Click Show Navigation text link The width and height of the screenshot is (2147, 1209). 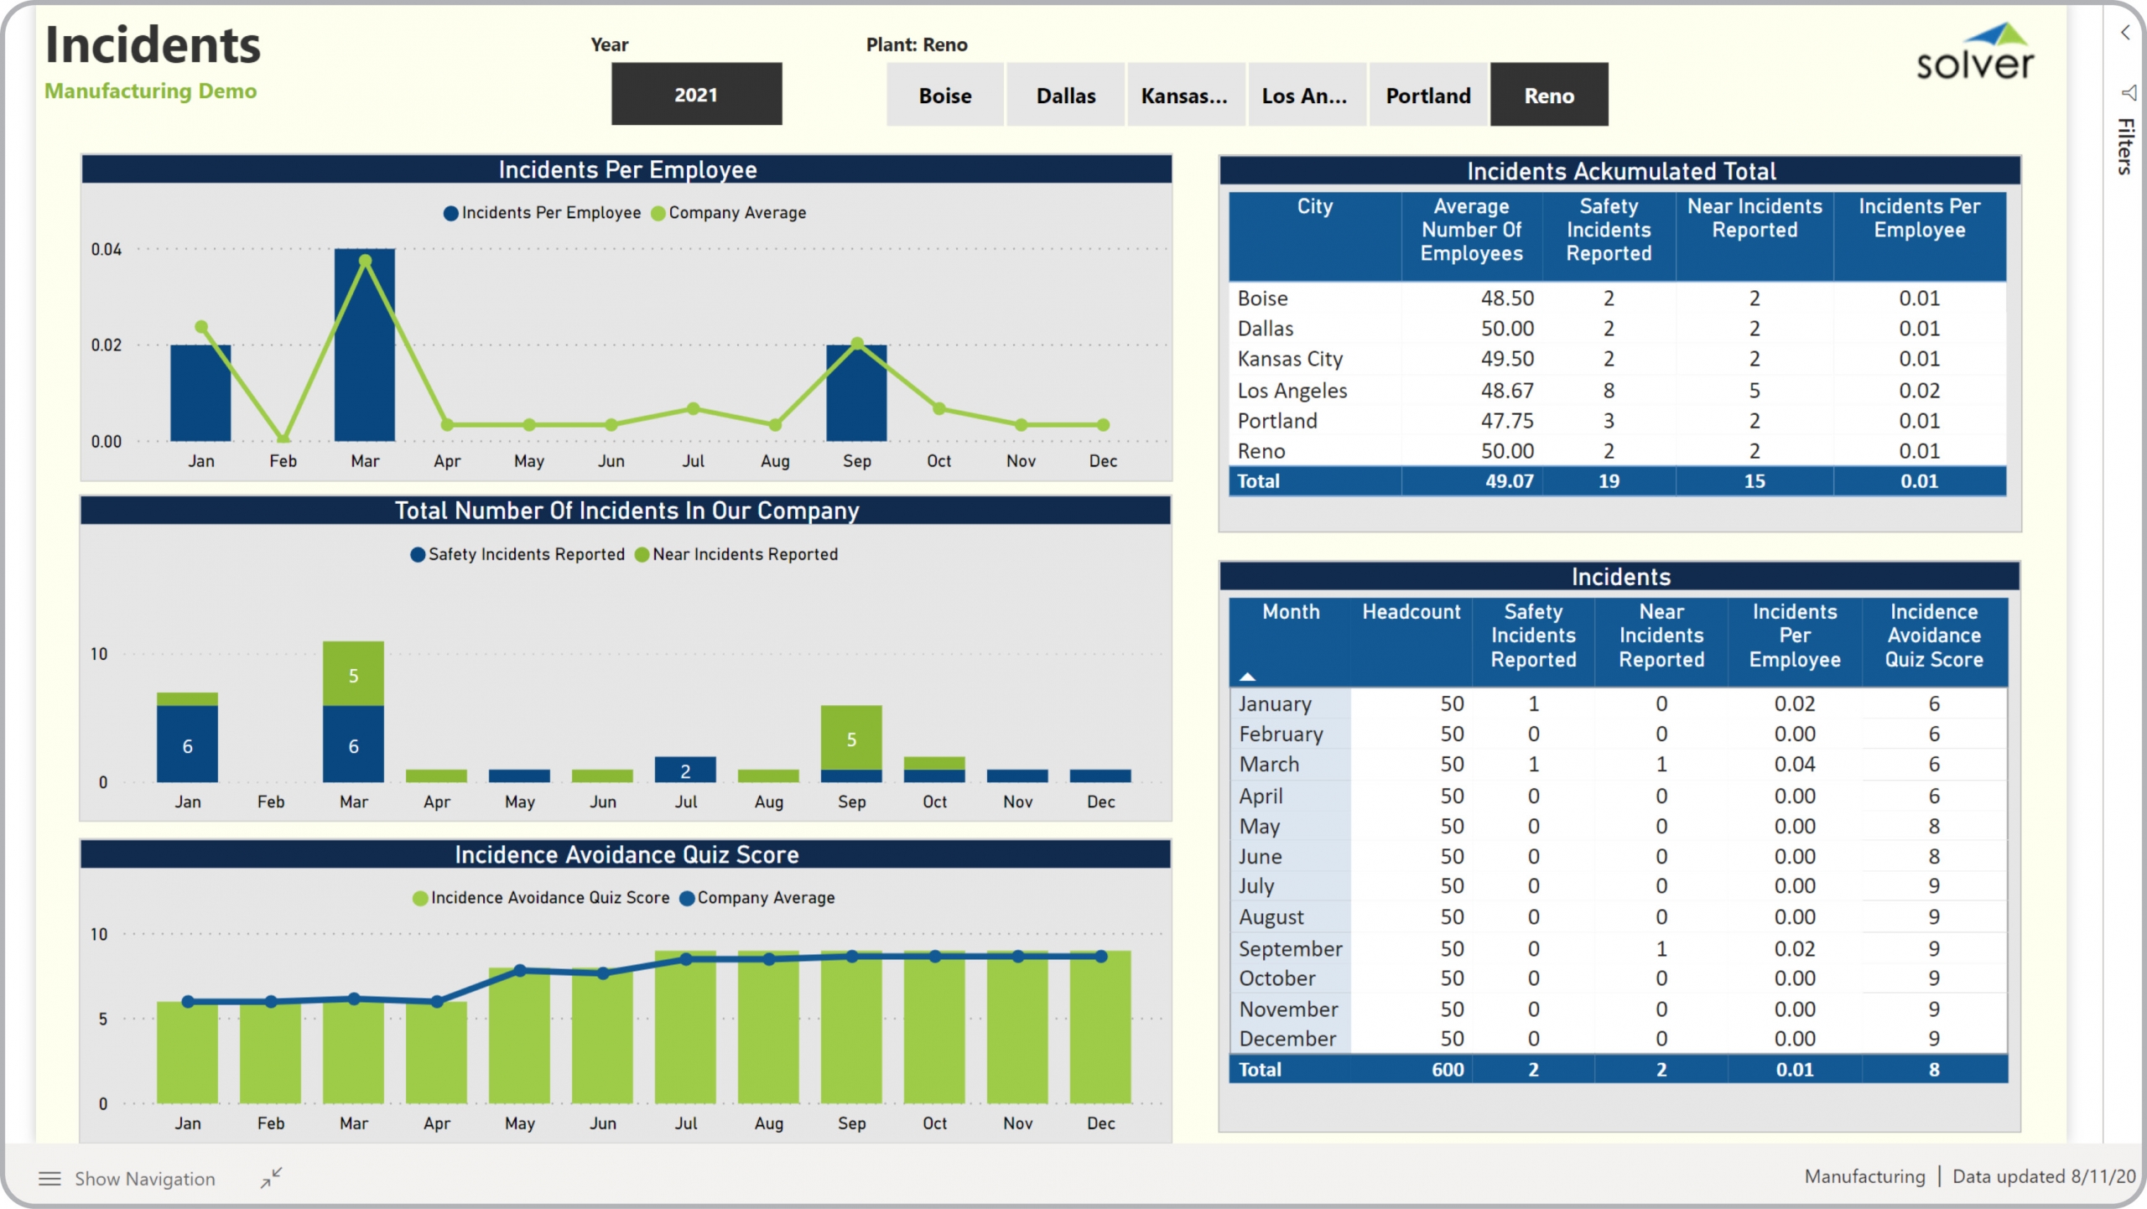tap(144, 1179)
